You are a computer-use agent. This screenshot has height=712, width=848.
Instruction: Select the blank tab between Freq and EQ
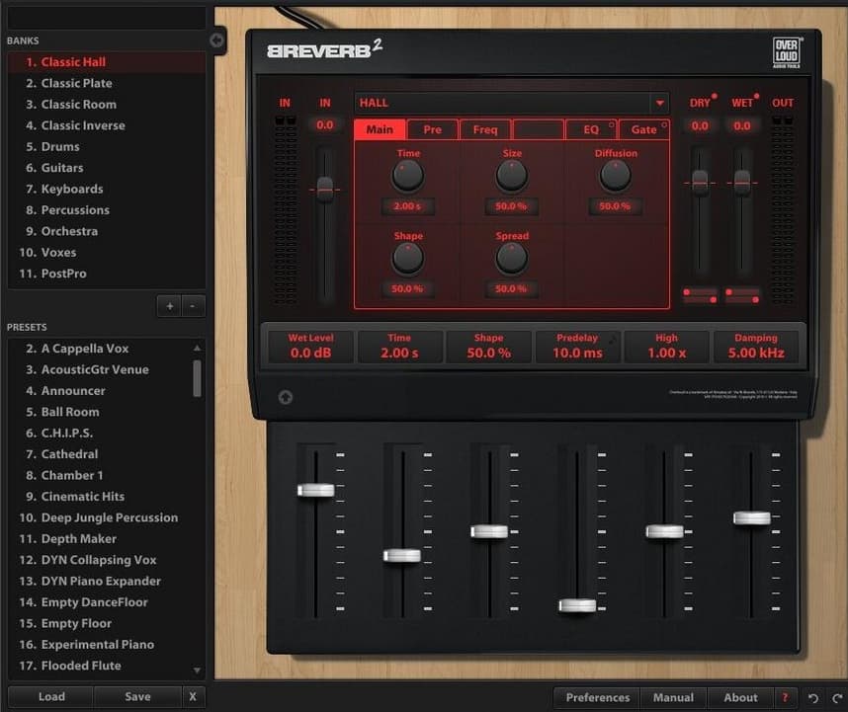pyautogui.click(x=538, y=129)
